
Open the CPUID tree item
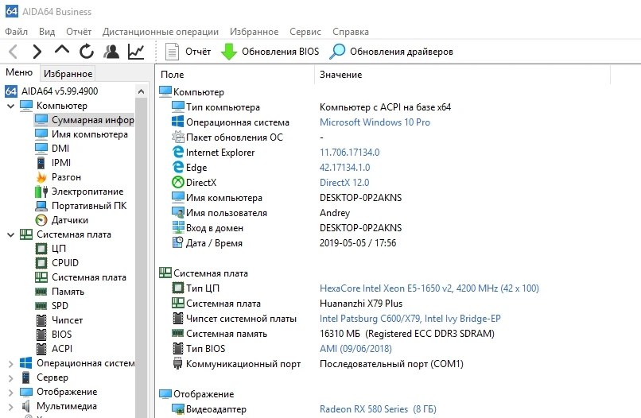click(x=56, y=263)
